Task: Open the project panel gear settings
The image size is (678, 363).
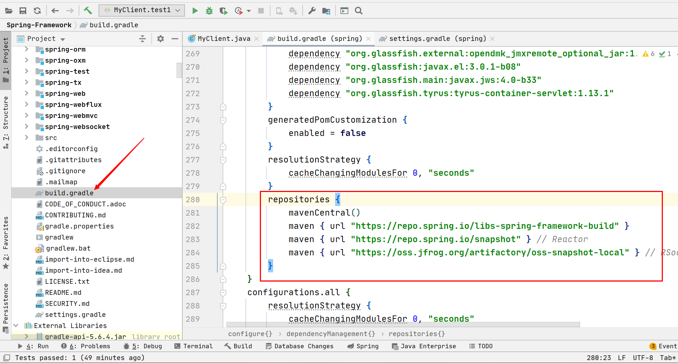Action: point(160,39)
